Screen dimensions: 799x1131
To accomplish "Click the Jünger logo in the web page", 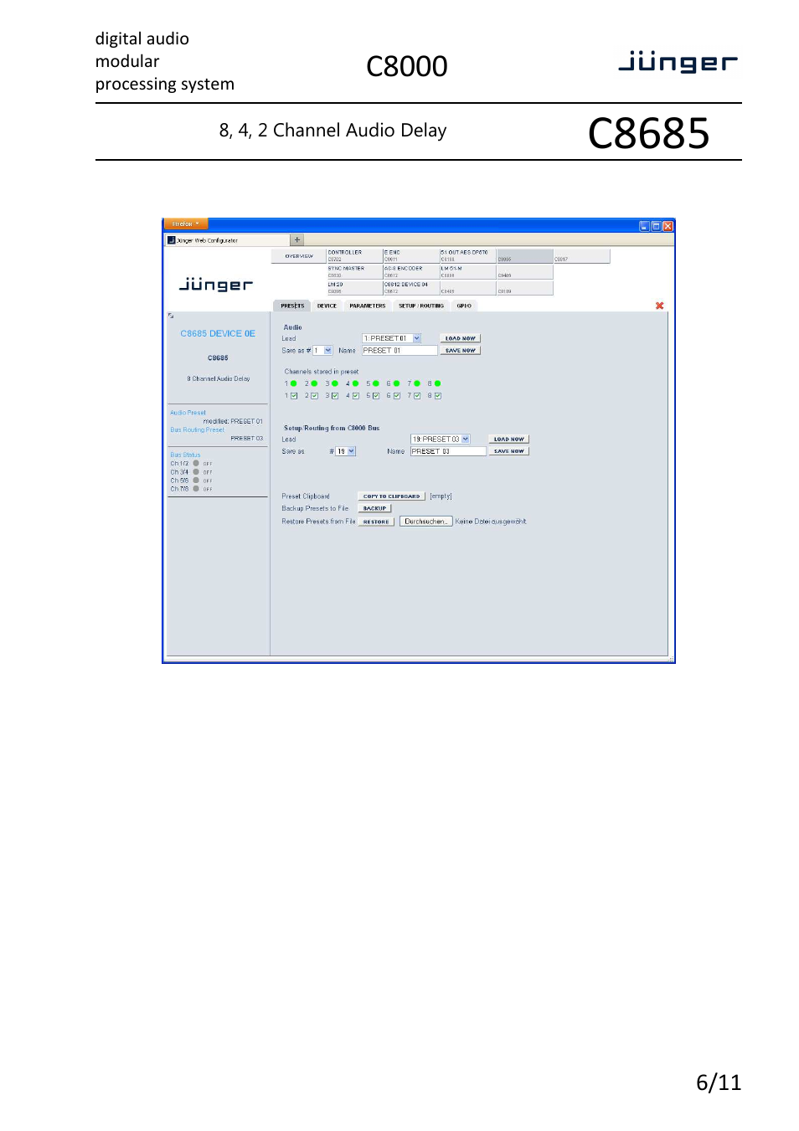I will click(216, 285).
